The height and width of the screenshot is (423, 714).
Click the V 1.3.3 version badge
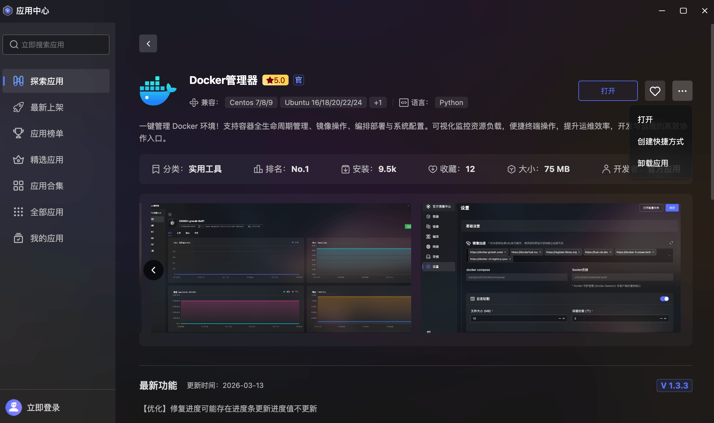pos(674,386)
